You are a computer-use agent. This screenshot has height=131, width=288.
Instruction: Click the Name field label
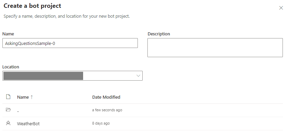(8, 34)
